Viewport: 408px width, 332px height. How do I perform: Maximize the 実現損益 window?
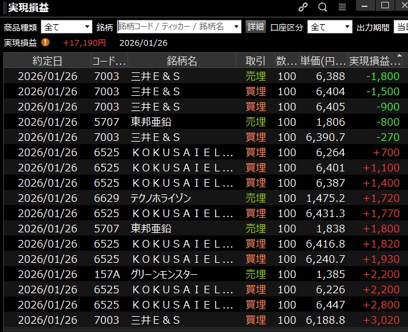click(x=385, y=6)
